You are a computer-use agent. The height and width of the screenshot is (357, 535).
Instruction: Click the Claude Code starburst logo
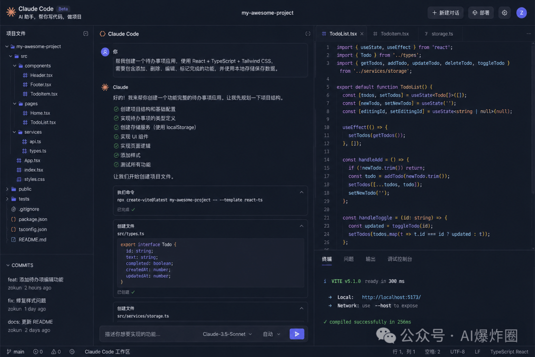(11, 12)
